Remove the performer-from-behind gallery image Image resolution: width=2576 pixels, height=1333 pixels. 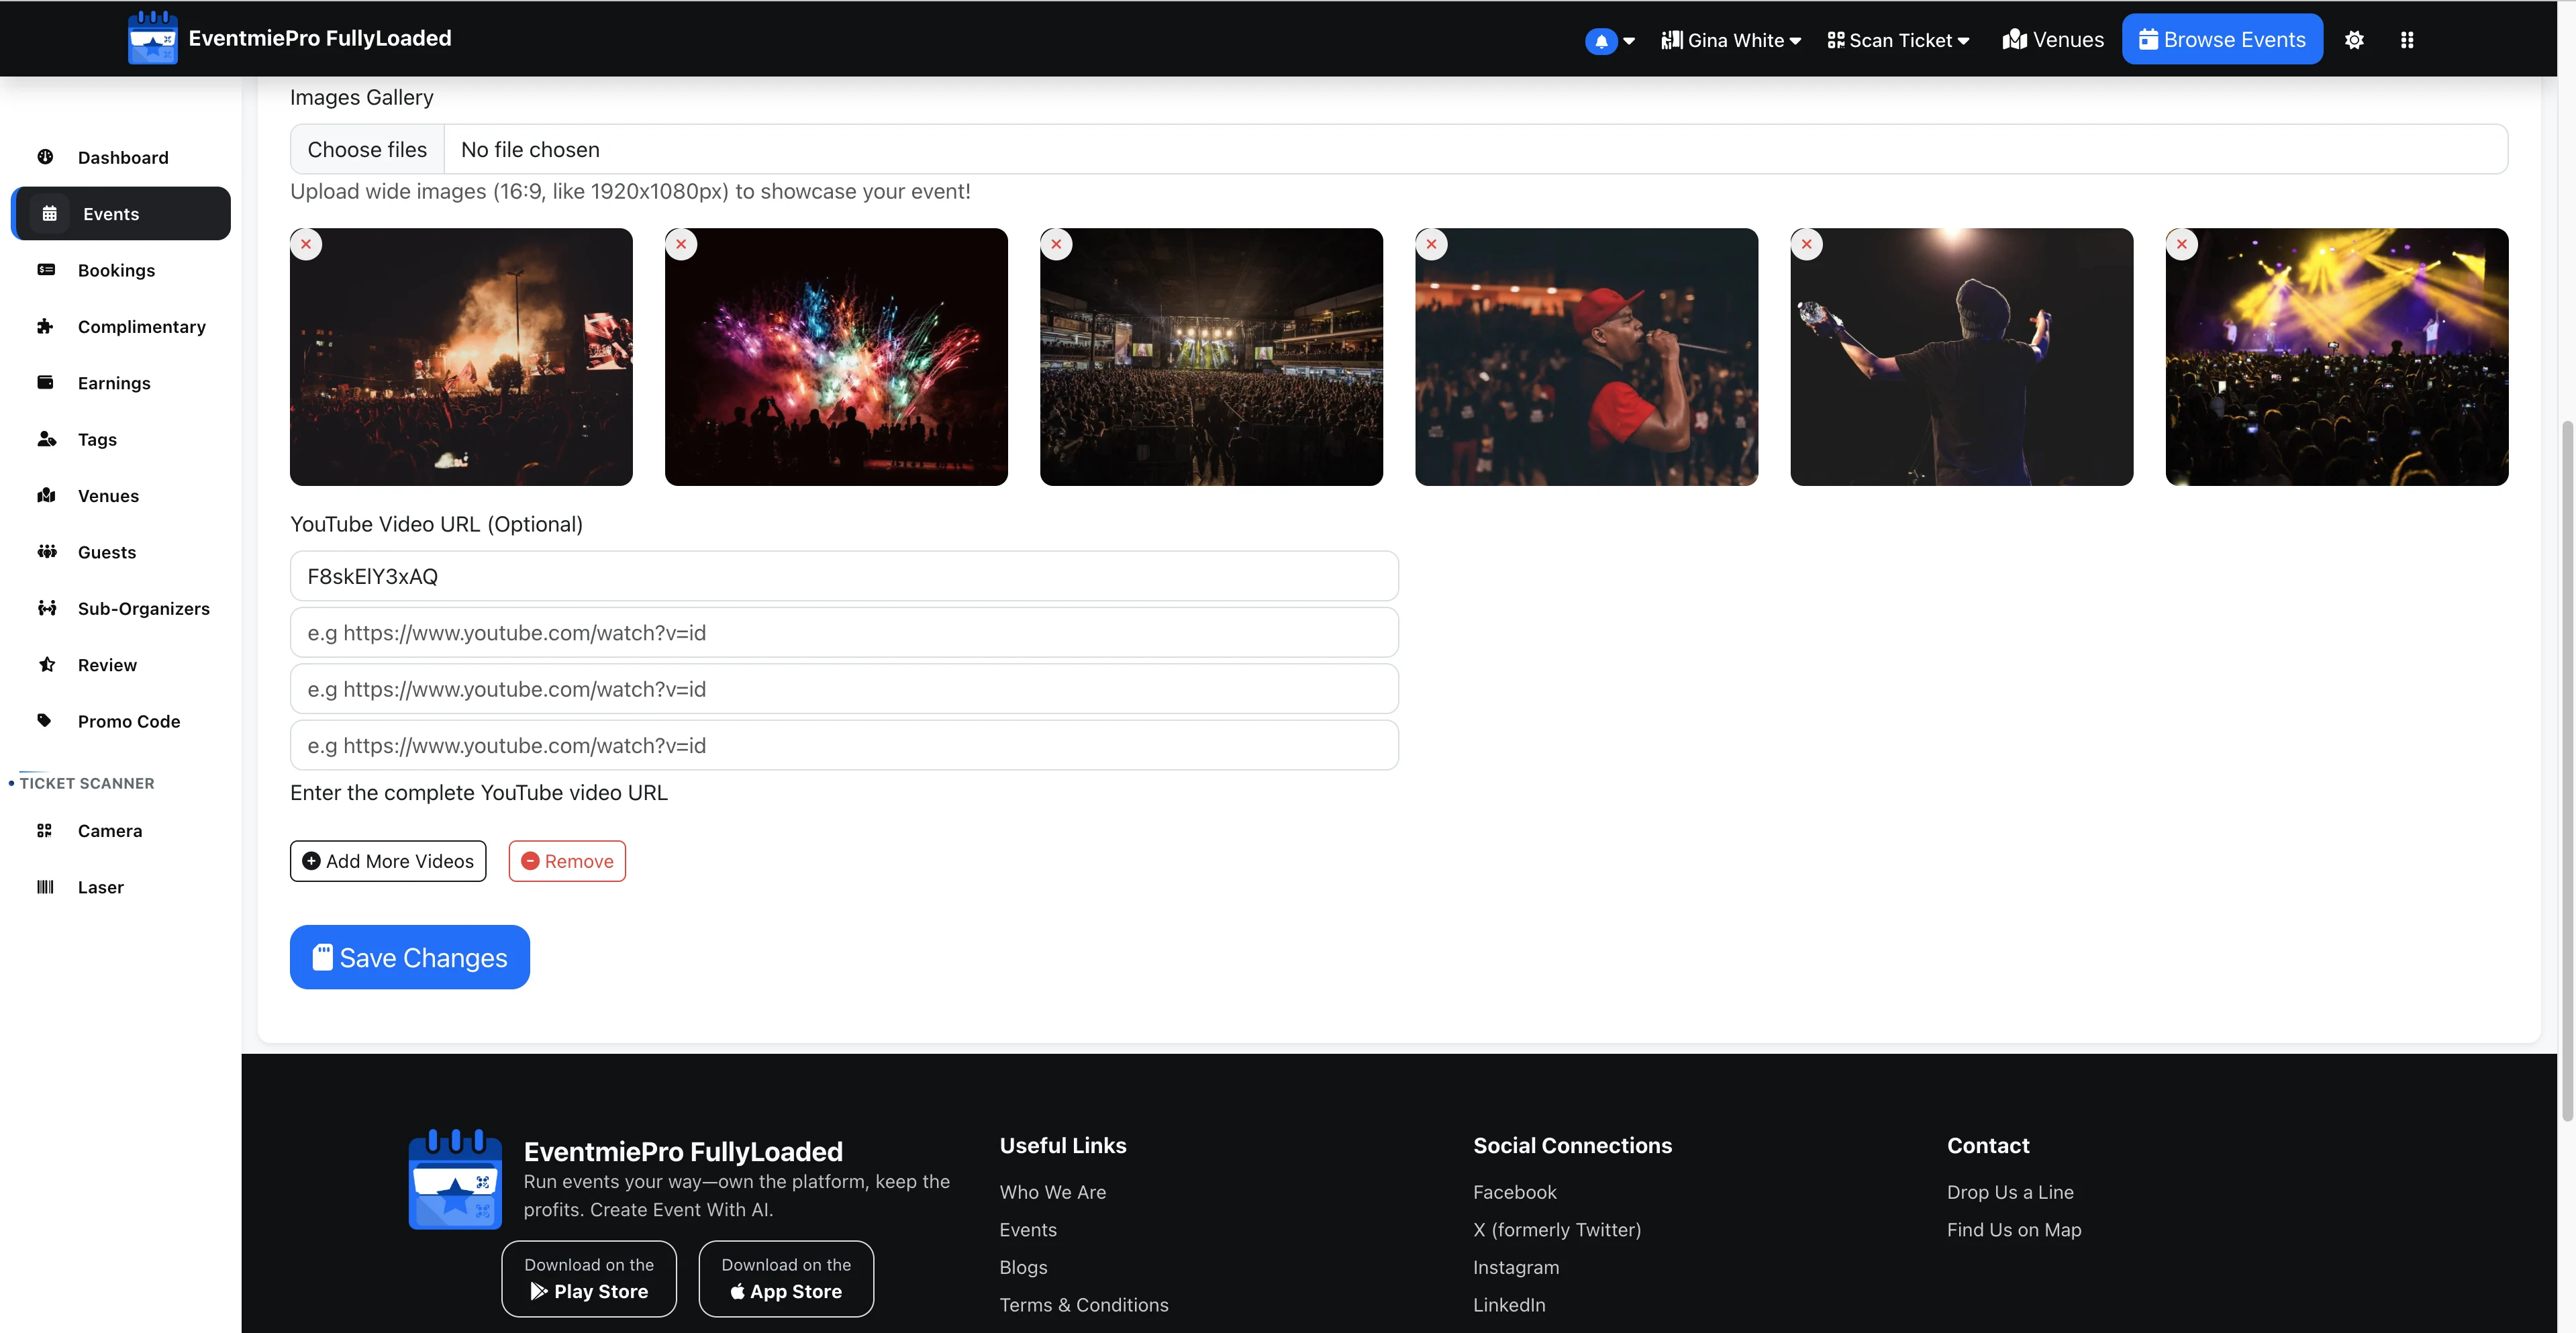coord(1806,244)
